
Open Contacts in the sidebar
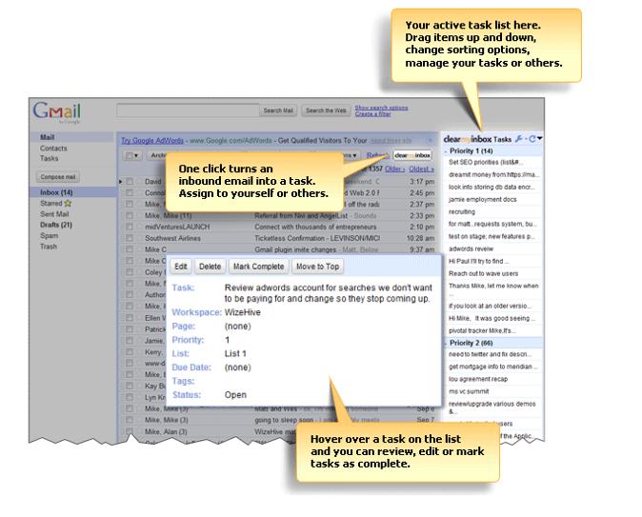53,149
